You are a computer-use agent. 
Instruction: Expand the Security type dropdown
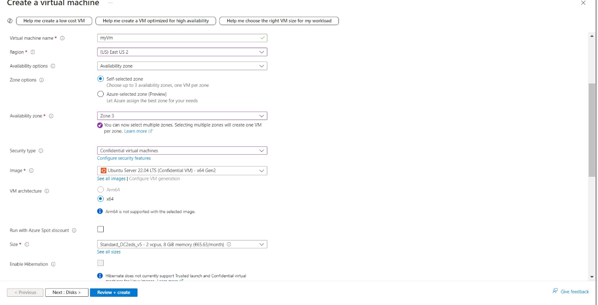tap(182, 151)
